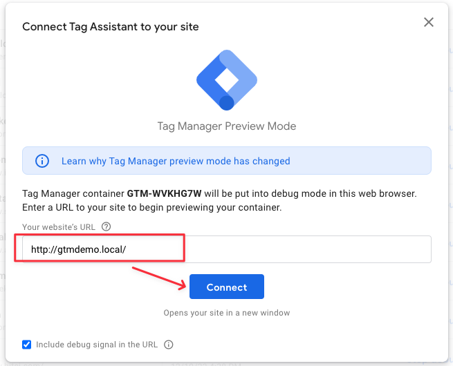Click the blue Connect button

[227, 287]
